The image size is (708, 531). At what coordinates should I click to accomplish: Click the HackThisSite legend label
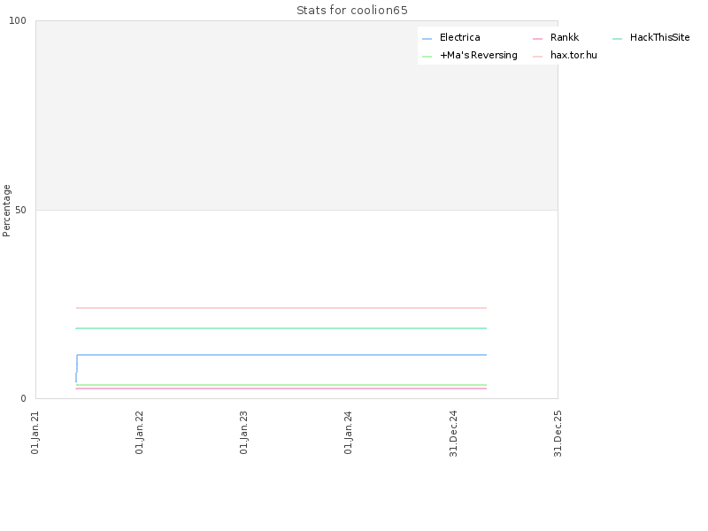pos(659,37)
